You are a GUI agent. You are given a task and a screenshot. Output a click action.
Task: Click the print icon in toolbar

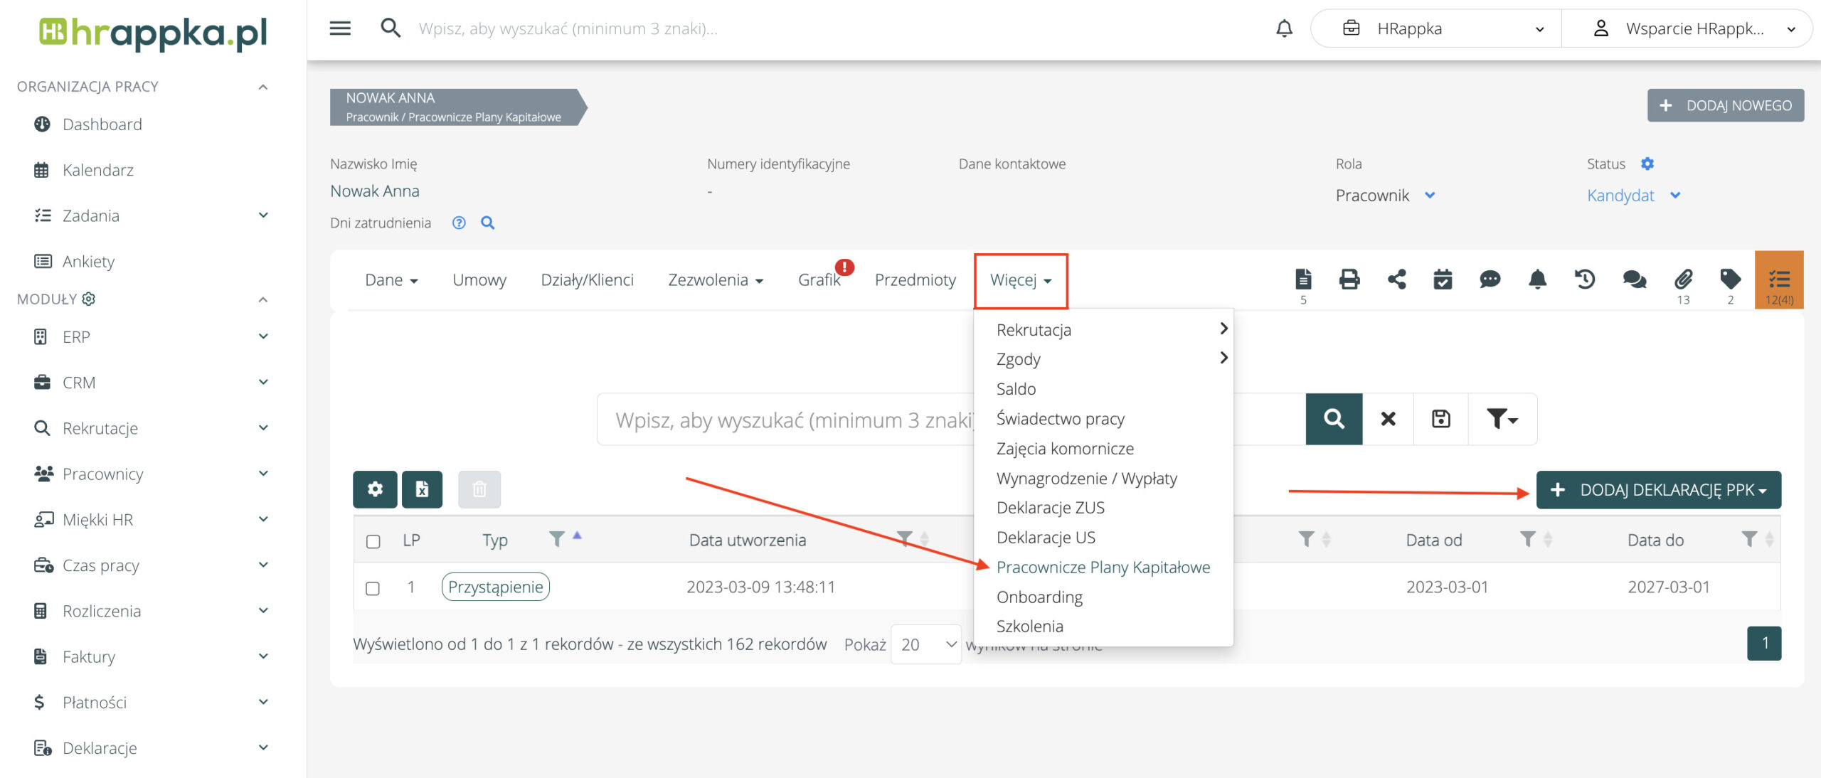[x=1349, y=279]
